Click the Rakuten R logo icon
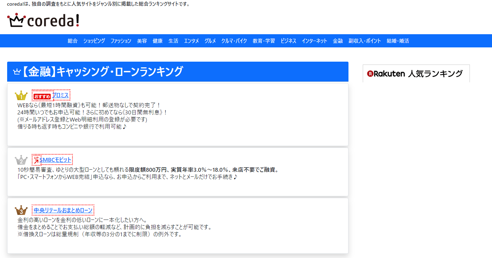492x258 pixels. tap(370, 74)
